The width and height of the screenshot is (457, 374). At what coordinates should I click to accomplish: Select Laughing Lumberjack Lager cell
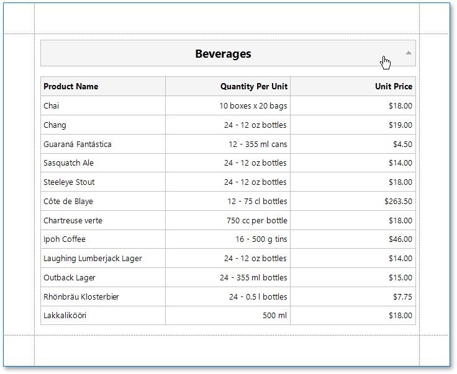(93, 259)
